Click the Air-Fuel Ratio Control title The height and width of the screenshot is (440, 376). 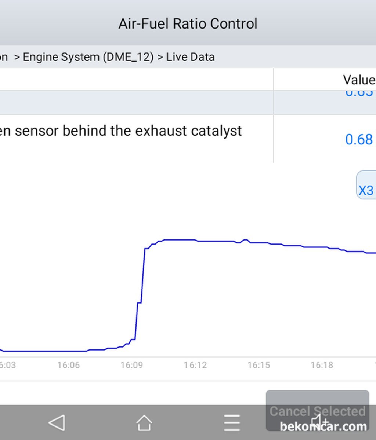tap(188, 24)
